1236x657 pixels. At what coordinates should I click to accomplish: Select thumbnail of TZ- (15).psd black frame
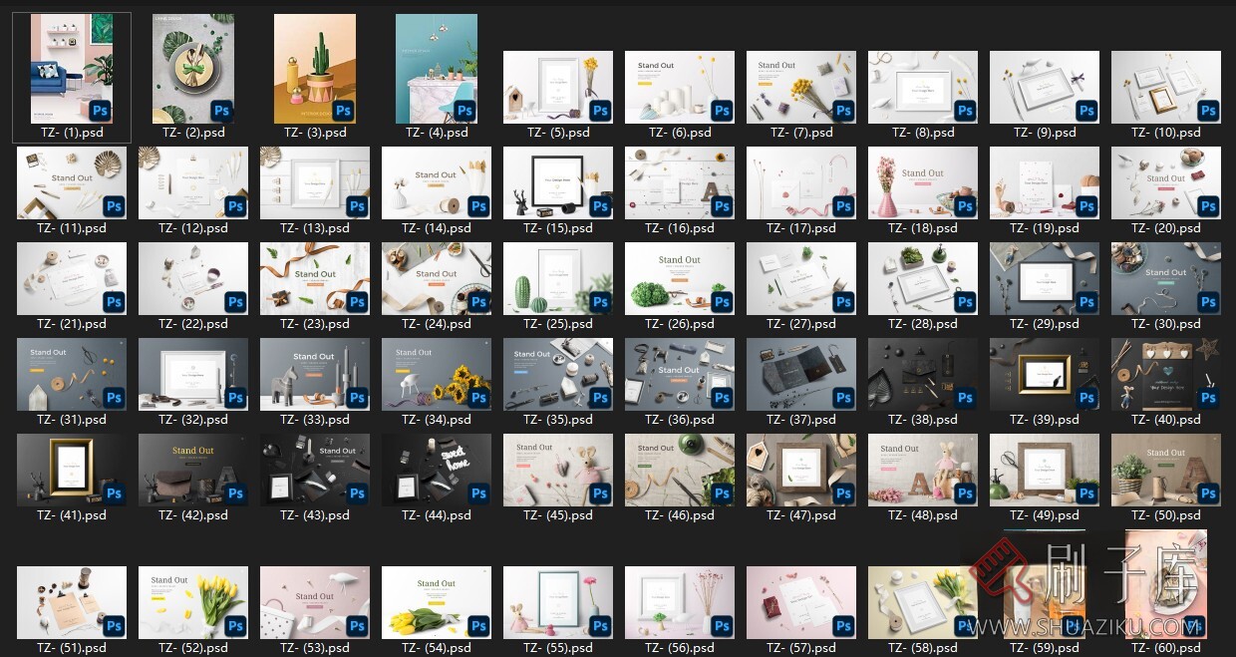[x=557, y=182]
